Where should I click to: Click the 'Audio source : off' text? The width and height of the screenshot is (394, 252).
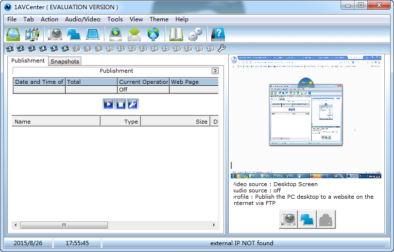(257, 190)
